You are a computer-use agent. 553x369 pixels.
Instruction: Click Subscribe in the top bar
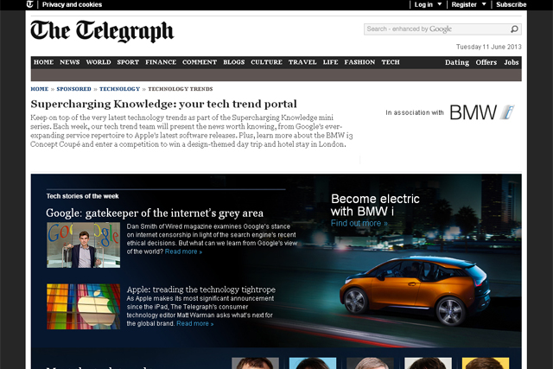click(x=511, y=4)
